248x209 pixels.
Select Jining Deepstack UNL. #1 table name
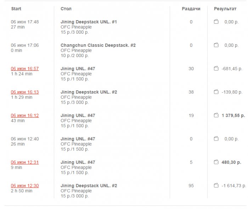pyautogui.click(x=89, y=22)
